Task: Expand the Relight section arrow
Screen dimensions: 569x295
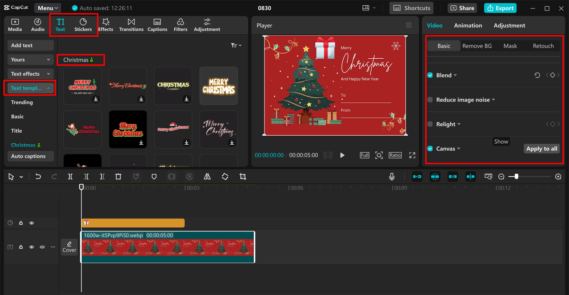Action: (x=459, y=124)
